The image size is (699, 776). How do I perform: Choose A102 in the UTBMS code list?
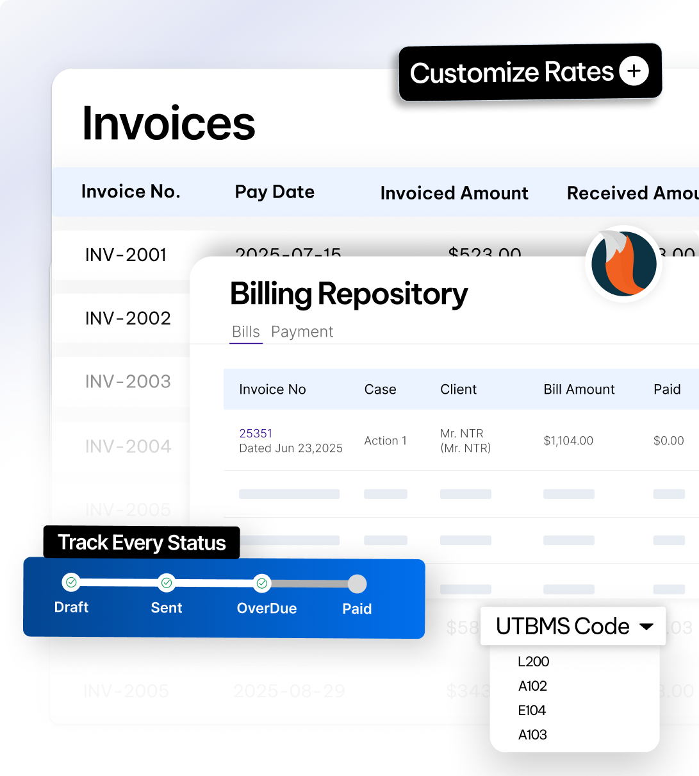[532, 686]
